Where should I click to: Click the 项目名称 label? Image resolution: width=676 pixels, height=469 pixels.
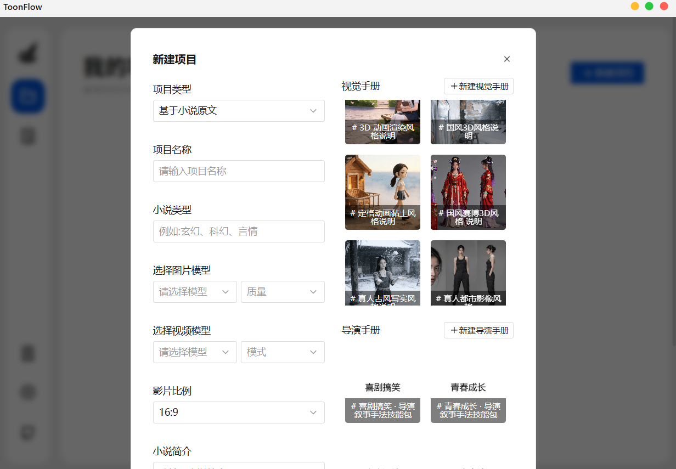(172, 149)
